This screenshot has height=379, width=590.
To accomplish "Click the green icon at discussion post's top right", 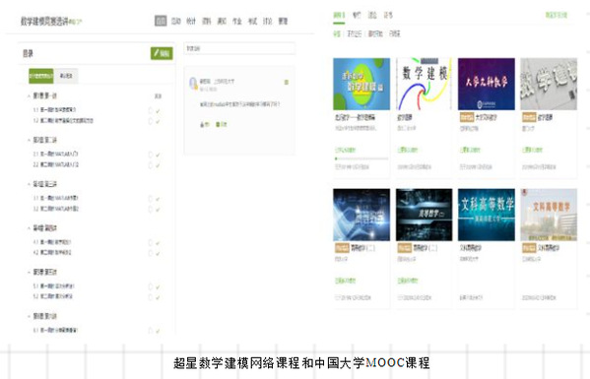I will (286, 82).
